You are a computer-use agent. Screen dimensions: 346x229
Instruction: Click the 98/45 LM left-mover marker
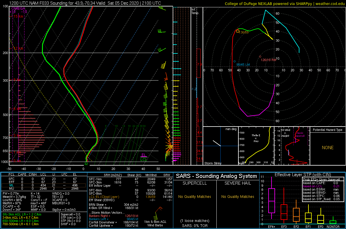[x=235, y=62]
